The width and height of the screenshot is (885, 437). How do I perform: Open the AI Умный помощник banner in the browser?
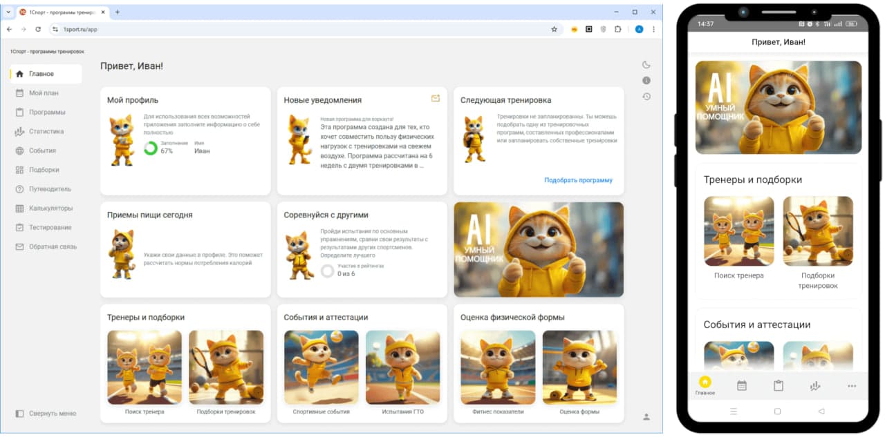(x=539, y=249)
